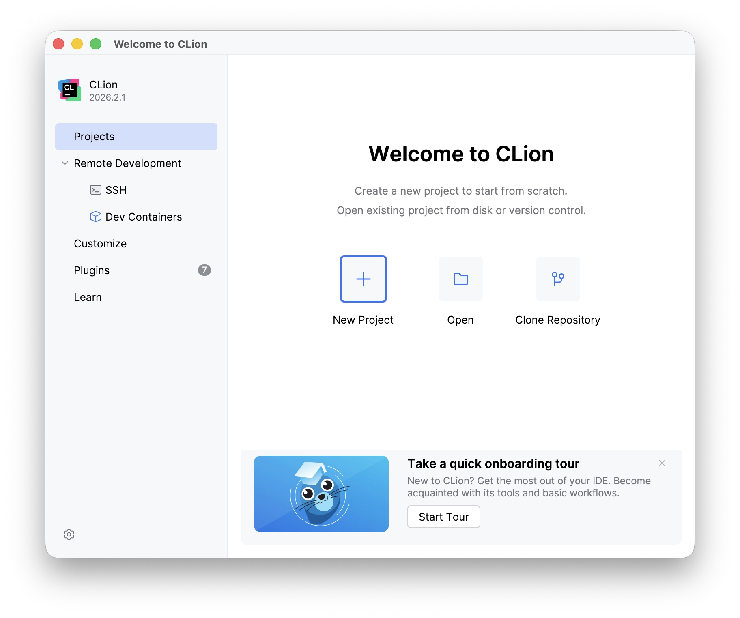
Task: Click the Clone Repository branch icon
Action: coord(558,279)
